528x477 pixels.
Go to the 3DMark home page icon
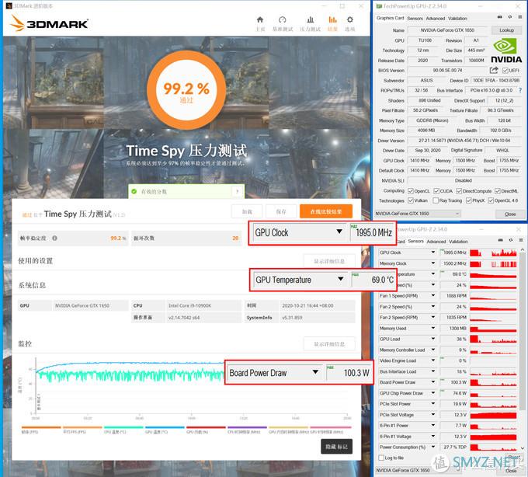click(260, 20)
